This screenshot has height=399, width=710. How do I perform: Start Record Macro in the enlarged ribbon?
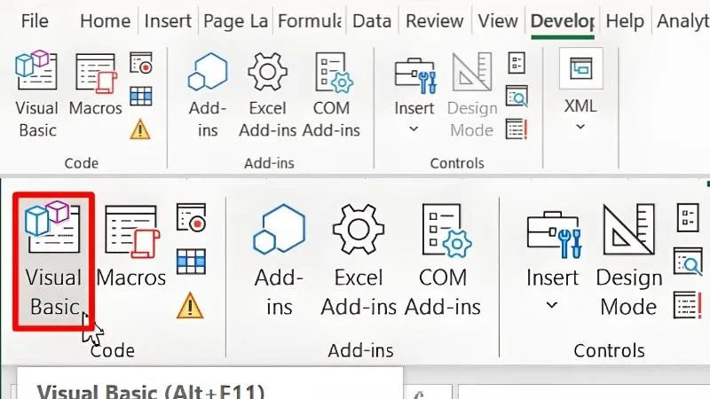191,217
